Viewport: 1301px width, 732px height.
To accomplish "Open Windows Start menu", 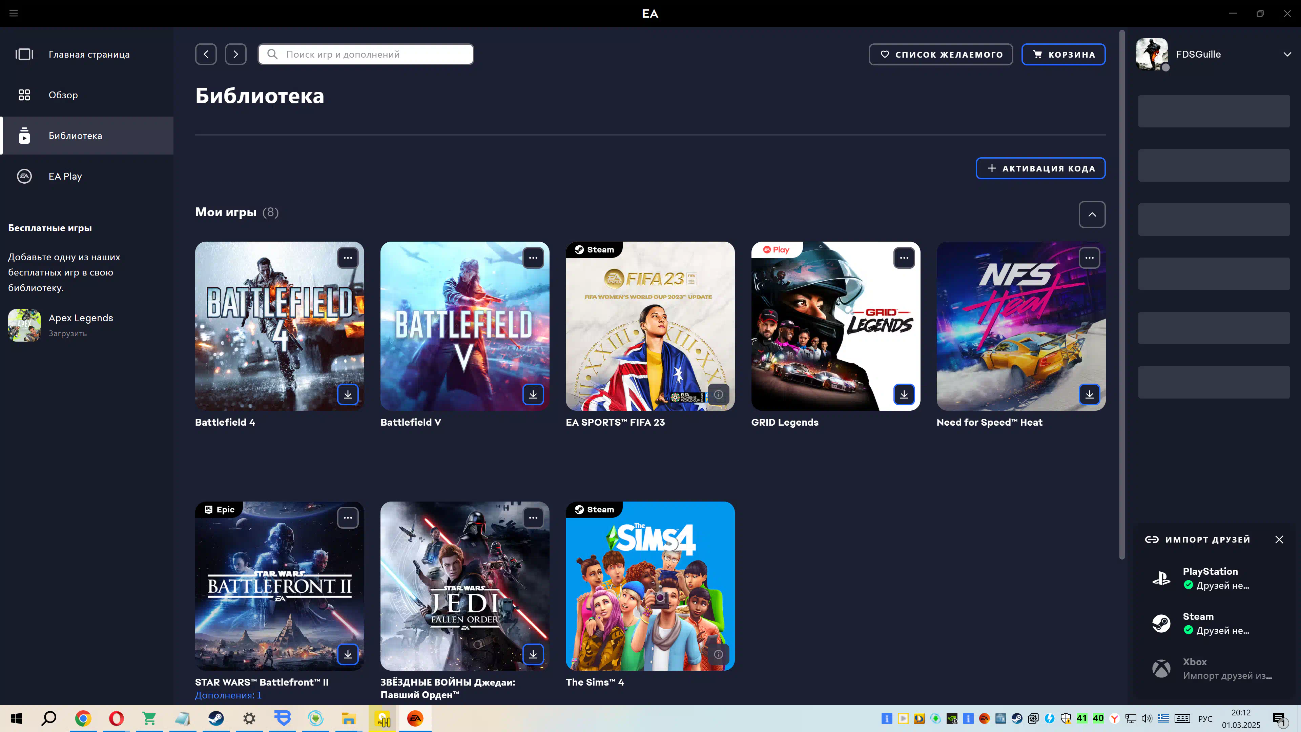I will point(16,718).
